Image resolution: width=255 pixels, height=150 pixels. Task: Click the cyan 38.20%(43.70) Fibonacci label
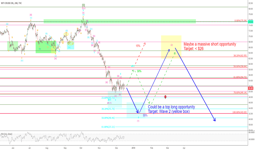(x=108, y=109)
